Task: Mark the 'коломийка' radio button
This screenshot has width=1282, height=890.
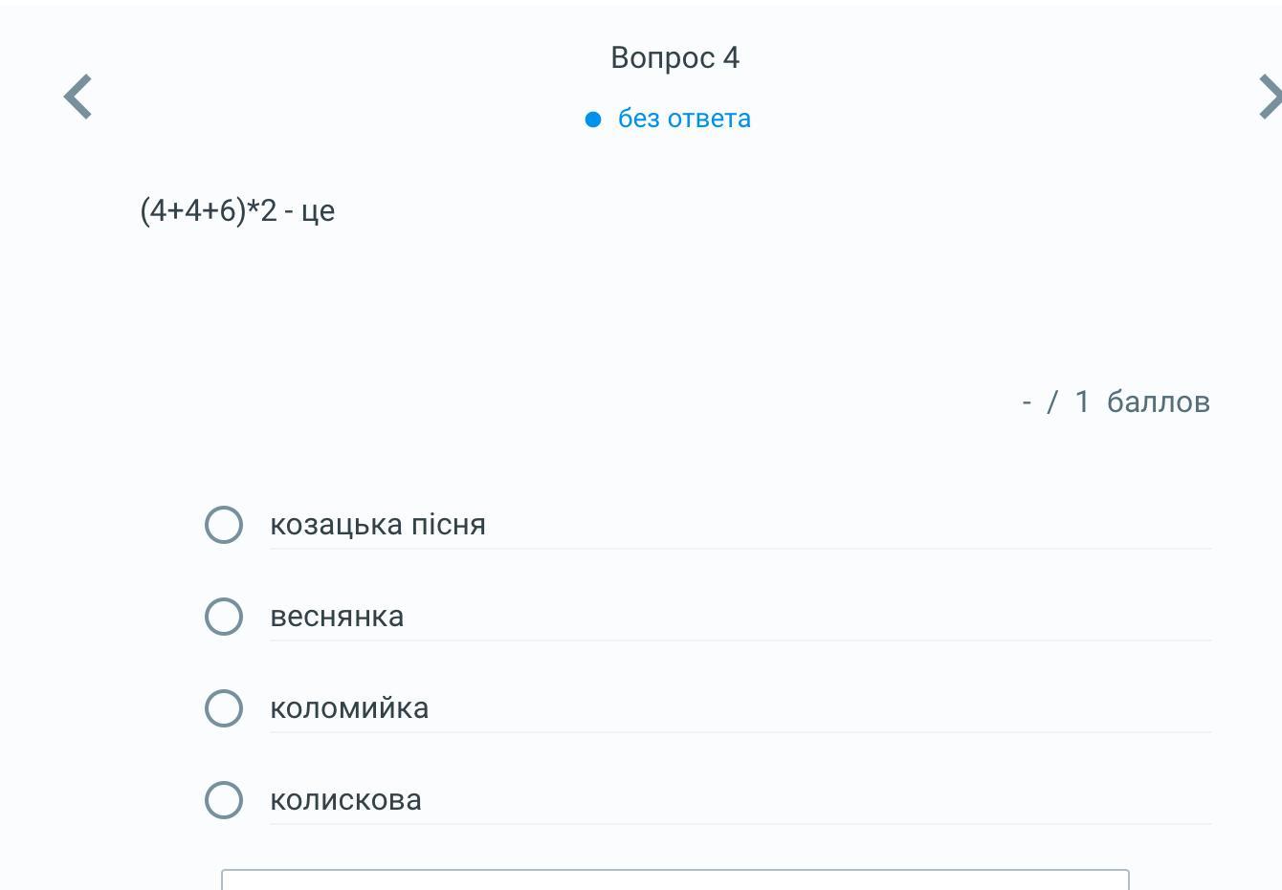Action: (x=224, y=708)
